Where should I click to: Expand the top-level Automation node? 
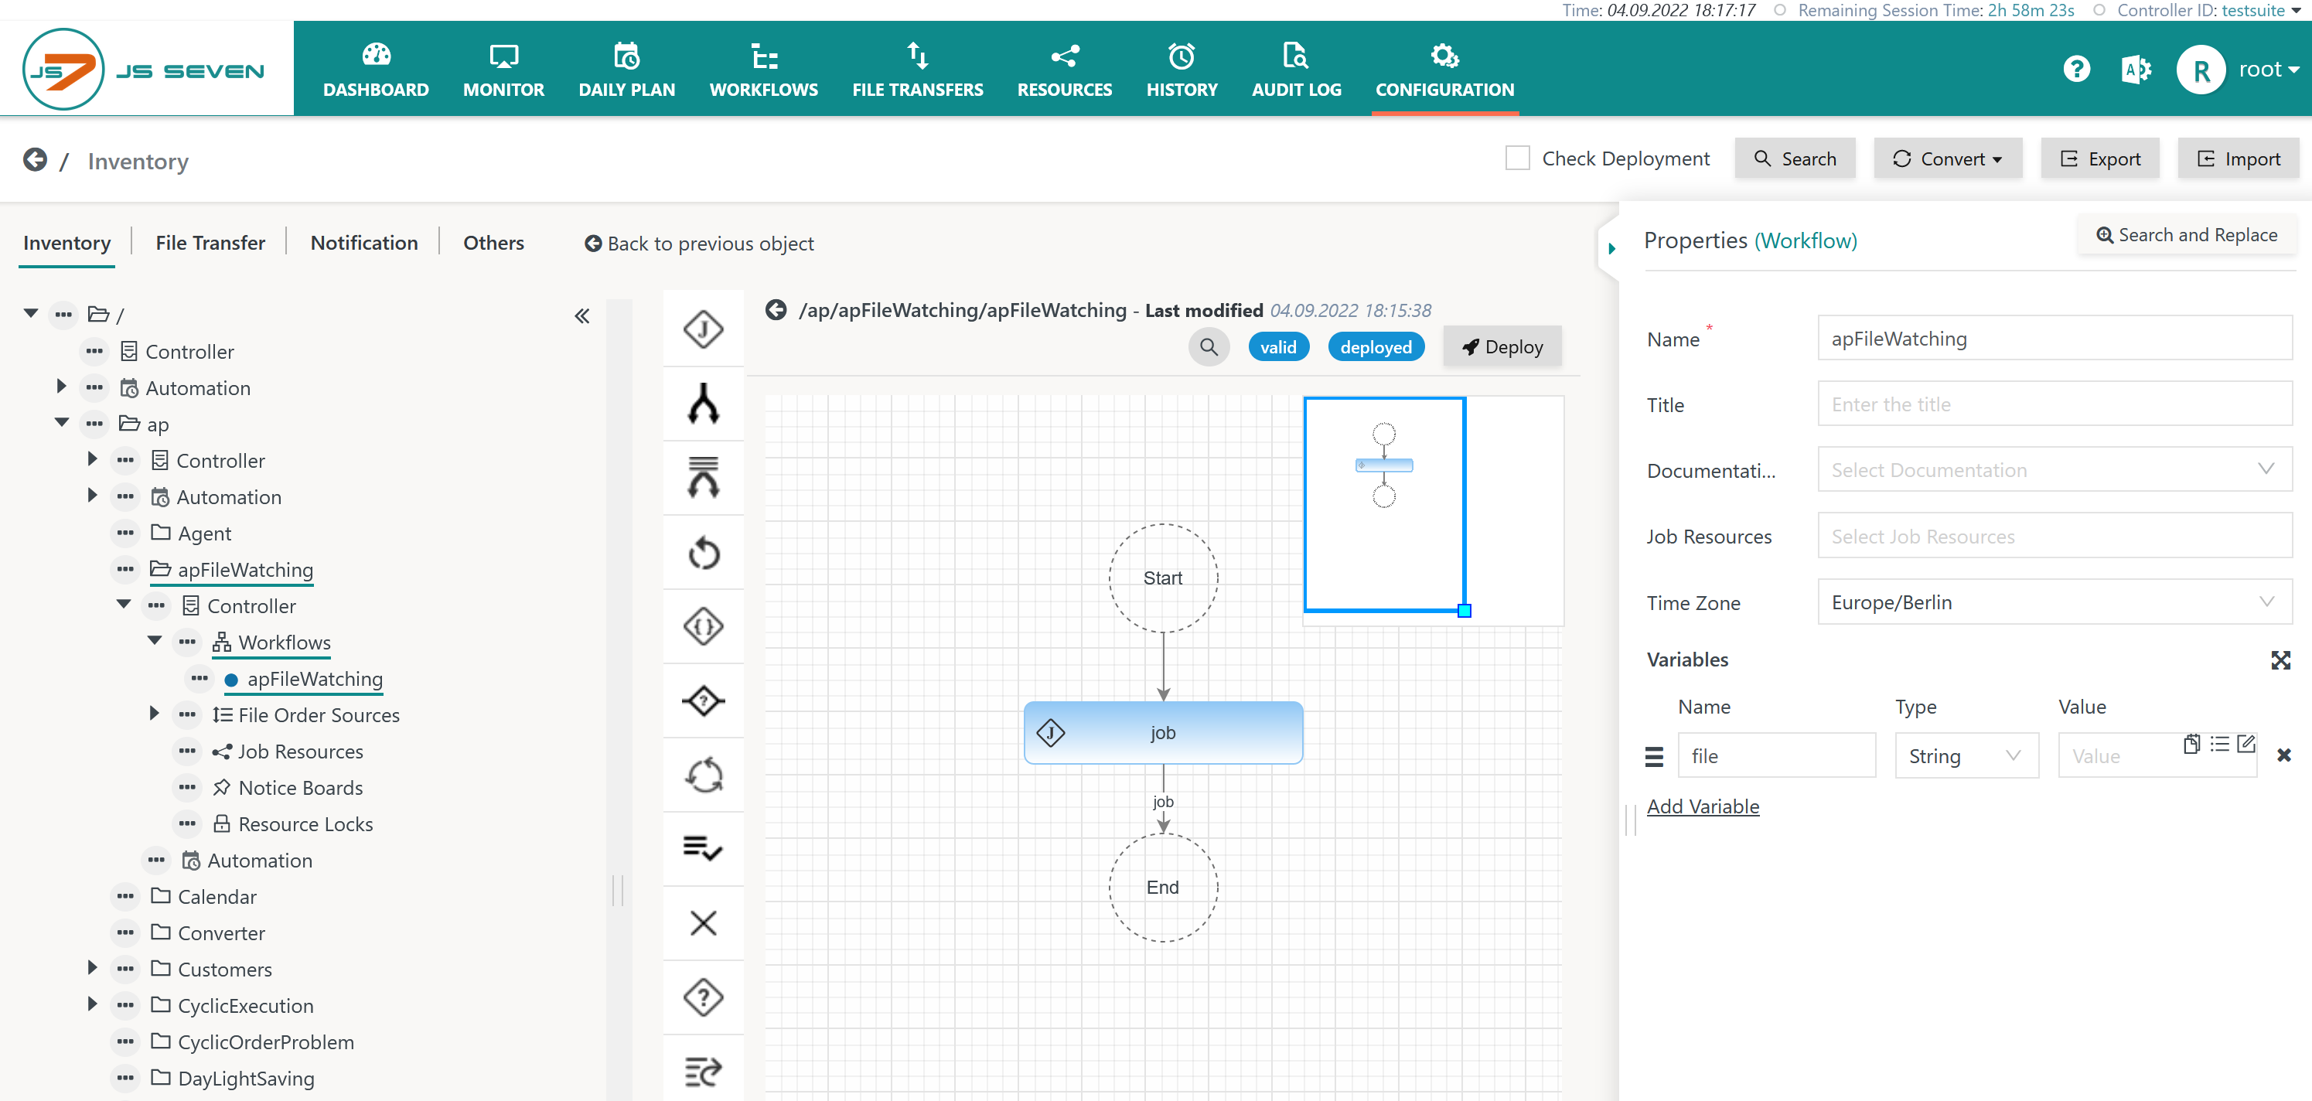(61, 387)
